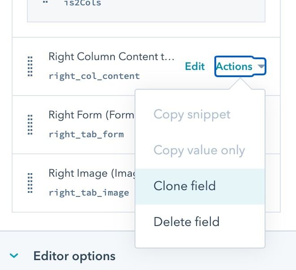
Task: Grab the drag handle for Right Column Content
Action: pyautogui.click(x=30, y=66)
